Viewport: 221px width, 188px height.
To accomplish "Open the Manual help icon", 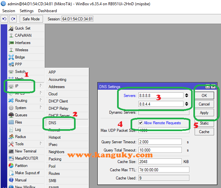I will [x=11, y=180].
